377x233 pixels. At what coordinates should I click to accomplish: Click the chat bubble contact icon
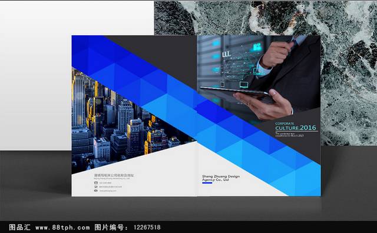pos(96,187)
